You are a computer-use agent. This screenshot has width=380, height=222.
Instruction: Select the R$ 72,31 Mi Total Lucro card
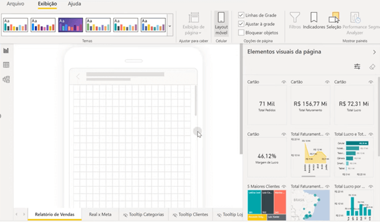[354, 105]
